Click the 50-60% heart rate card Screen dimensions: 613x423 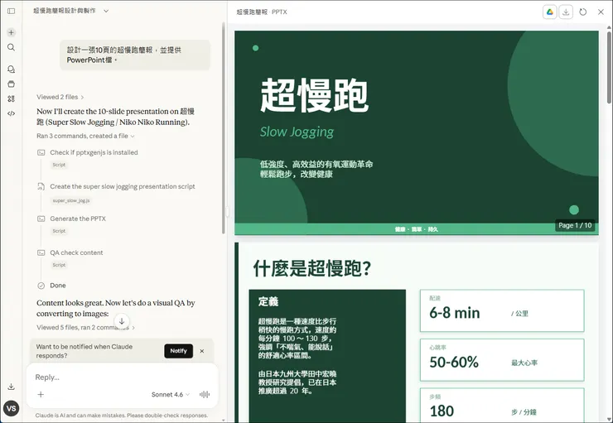pos(502,360)
